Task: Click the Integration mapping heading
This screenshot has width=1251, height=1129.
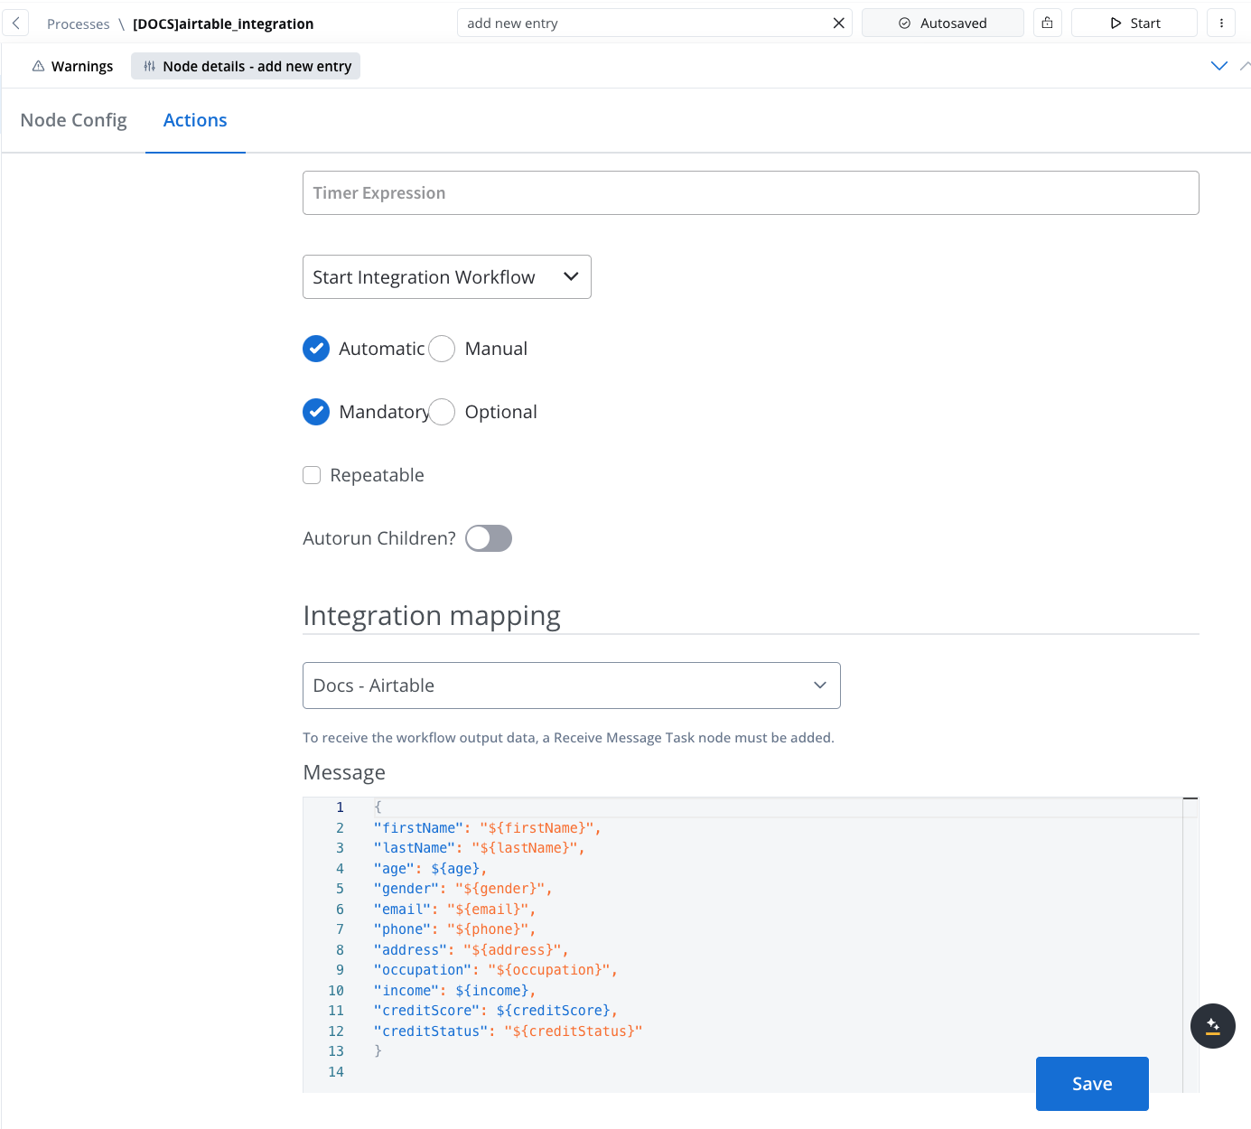Action: 432,616
